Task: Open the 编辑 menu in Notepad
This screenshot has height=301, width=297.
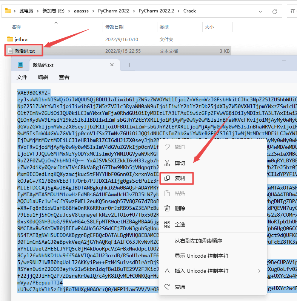Action: tap(43, 77)
